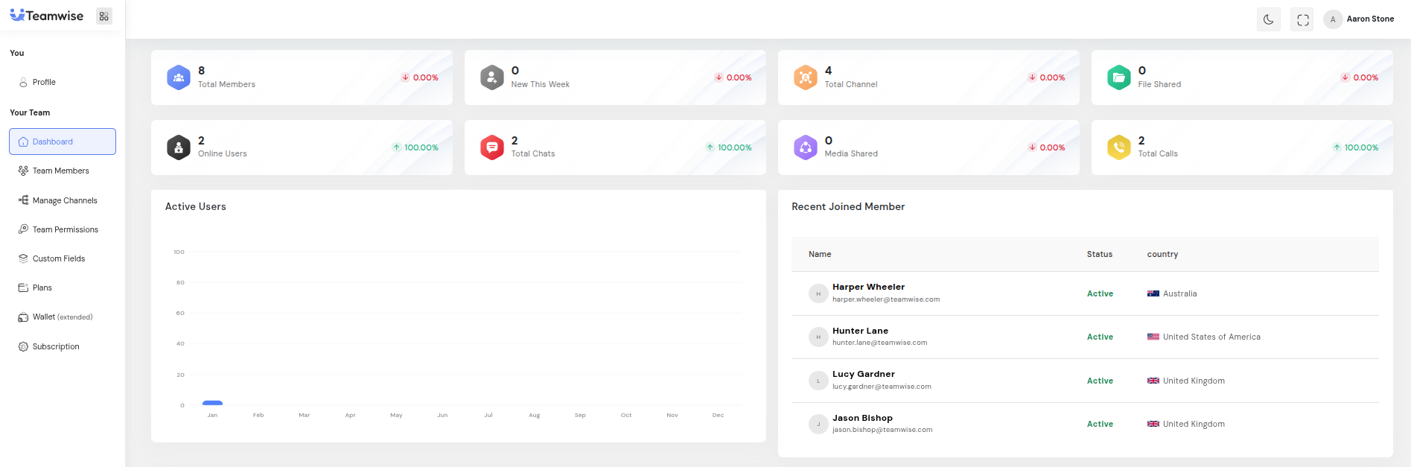1411x467 pixels.
Task: Click the Total Calls yellow phone icon
Action: (x=1118, y=147)
